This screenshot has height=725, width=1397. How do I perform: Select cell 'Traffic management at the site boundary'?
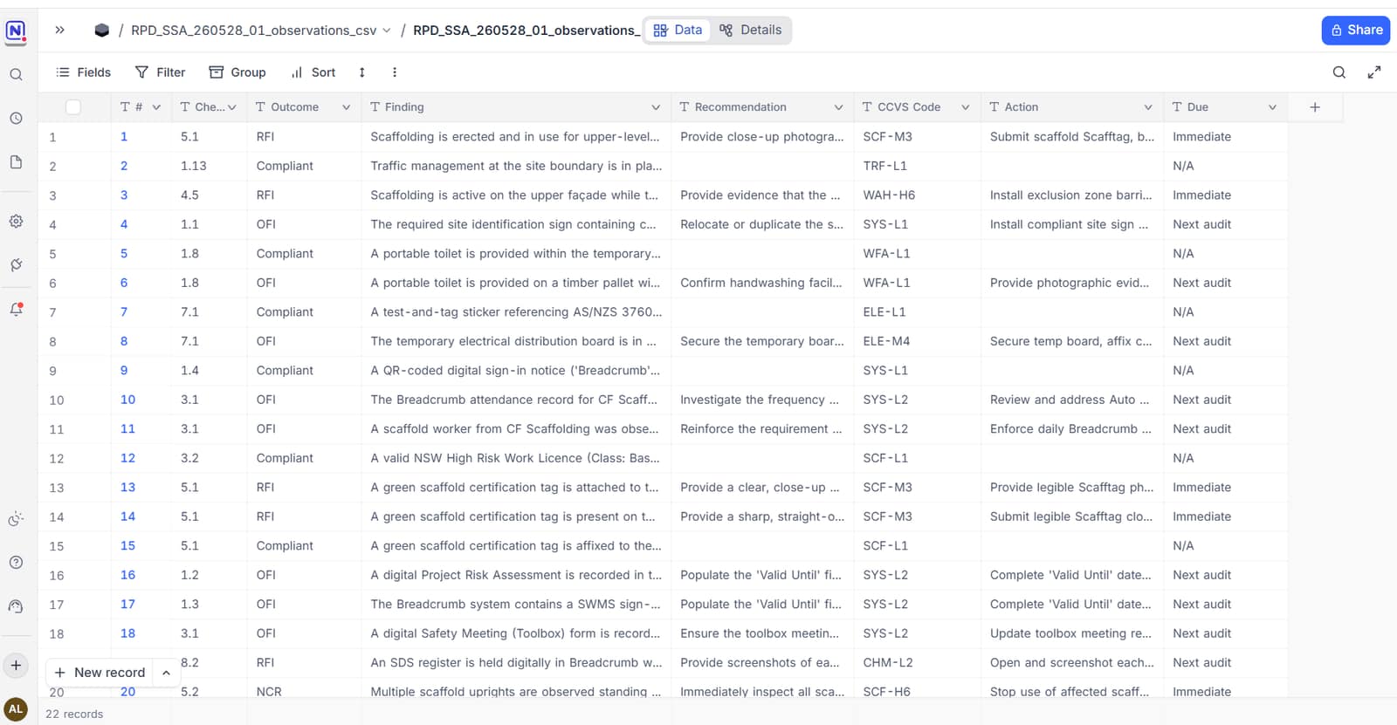(516, 166)
